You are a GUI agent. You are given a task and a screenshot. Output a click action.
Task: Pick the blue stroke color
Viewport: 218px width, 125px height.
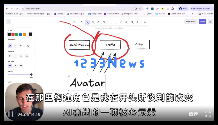20,34
